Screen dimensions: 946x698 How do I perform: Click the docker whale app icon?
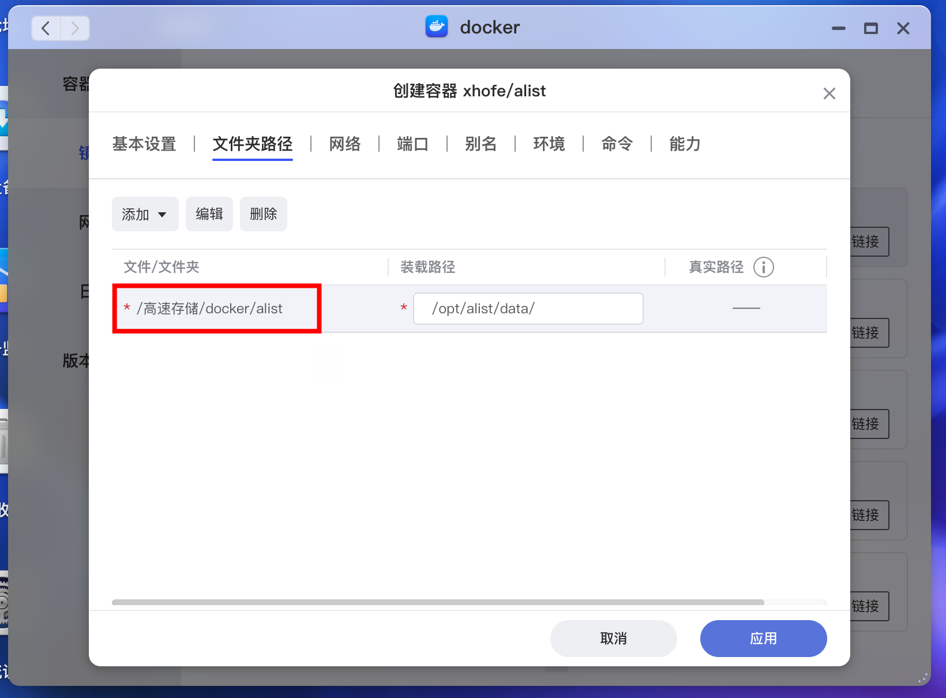tap(437, 27)
